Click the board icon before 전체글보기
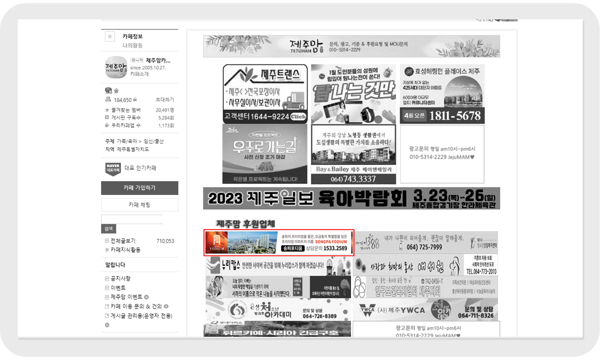Viewport: 600px width, 362px height. pyautogui.click(x=107, y=240)
